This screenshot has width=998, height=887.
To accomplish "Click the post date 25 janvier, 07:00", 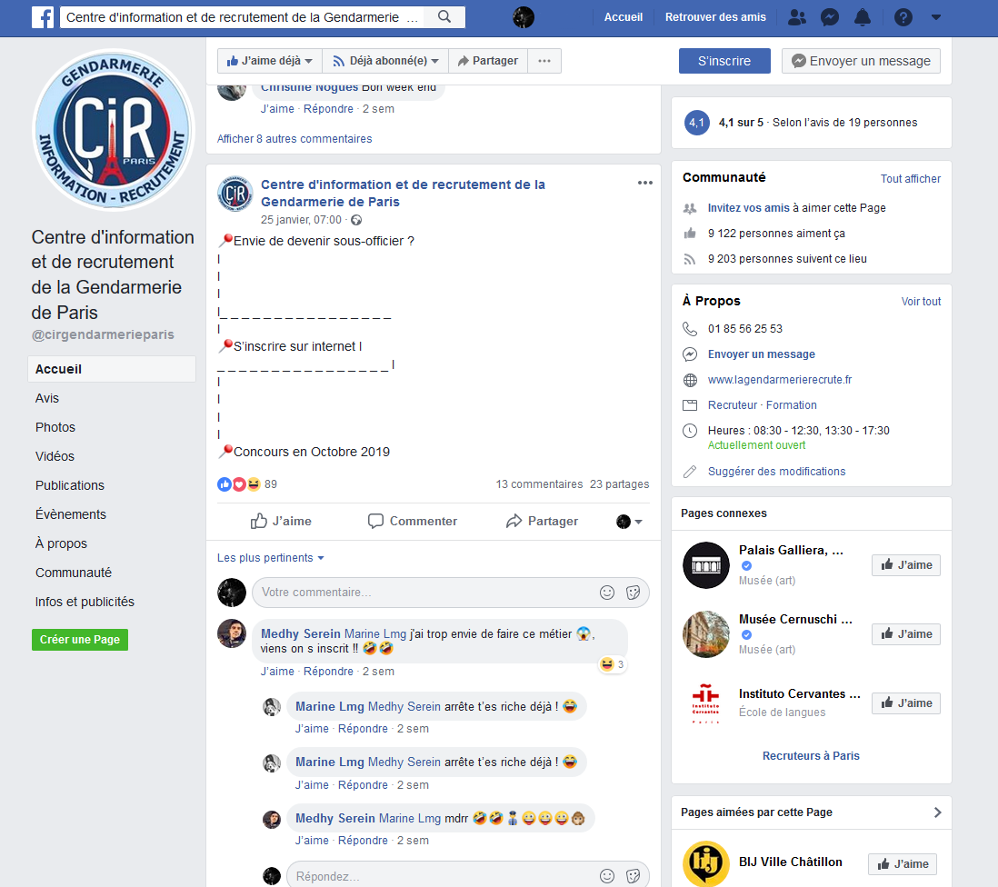I will [x=301, y=220].
